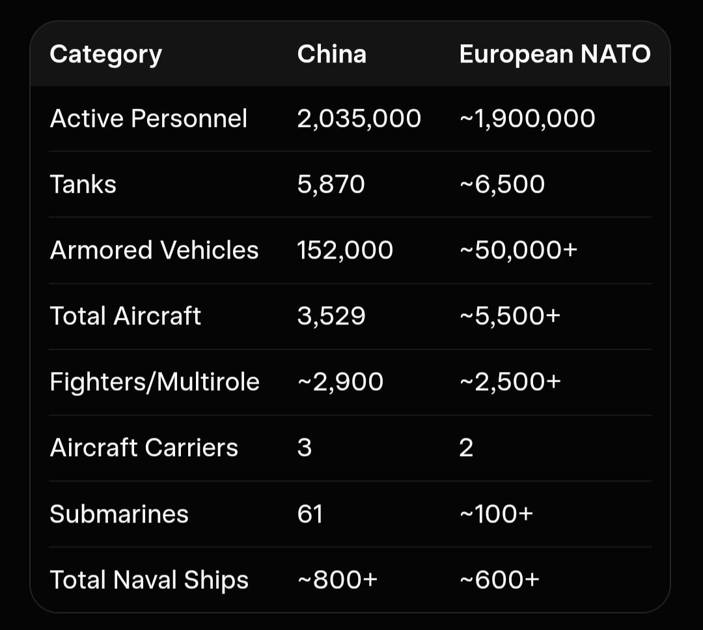Select the Total Aircraft row label
The height and width of the screenshot is (630, 703).
[126, 317]
